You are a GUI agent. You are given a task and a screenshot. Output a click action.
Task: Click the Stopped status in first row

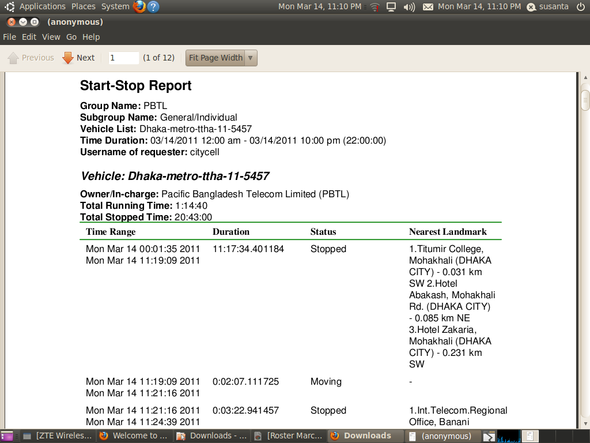[328, 249]
